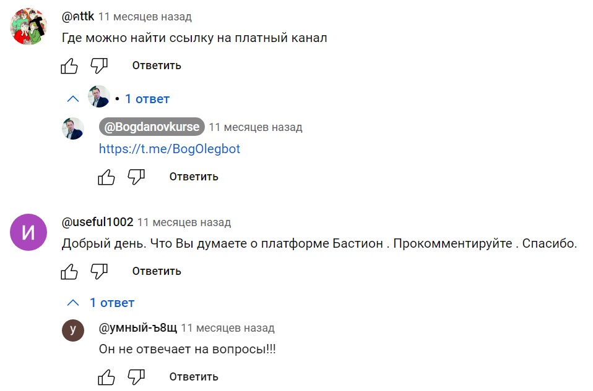Open @Bogdanovkurse channel via the username badge
Screen dimensions: 593x391
tap(152, 127)
